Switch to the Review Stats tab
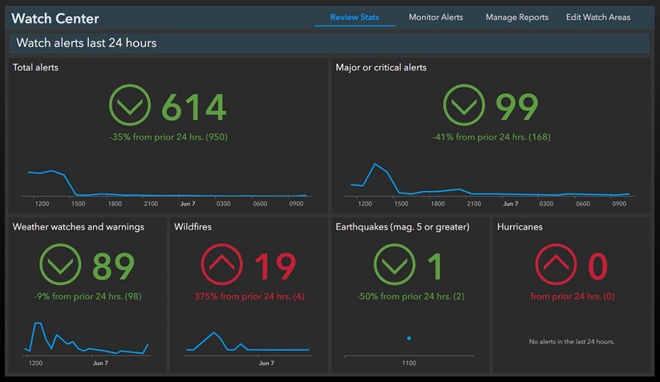 click(x=354, y=17)
